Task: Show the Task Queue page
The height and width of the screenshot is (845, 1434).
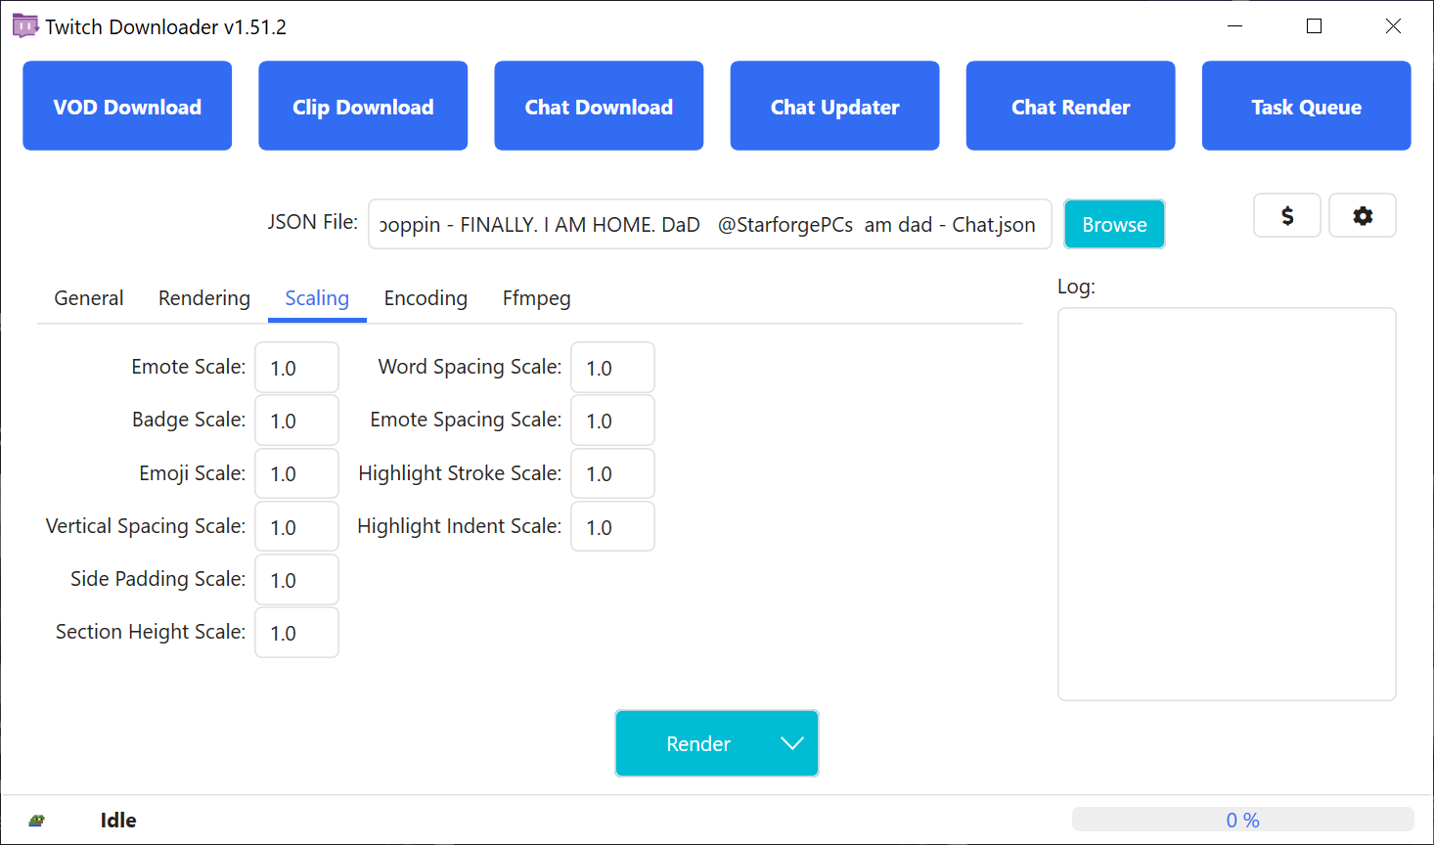Action: click(x=1306, y=106)
